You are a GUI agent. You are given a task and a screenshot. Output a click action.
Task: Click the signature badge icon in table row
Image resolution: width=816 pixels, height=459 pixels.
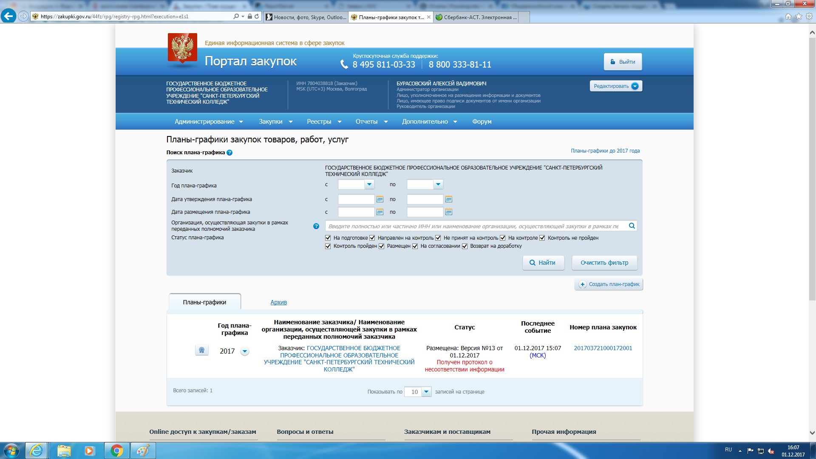tap(201, 350)
